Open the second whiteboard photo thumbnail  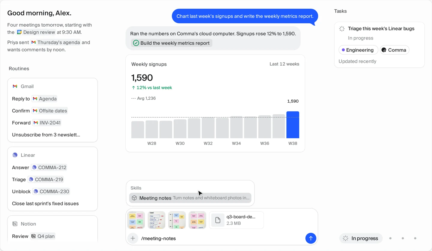click(157, 220)
